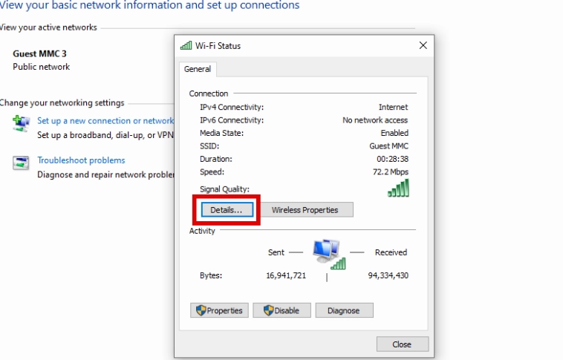Image resolution: width=563 pixels, height=360 pixels.
Task: Click the Activity group heading
Action: tap(202, 231)
